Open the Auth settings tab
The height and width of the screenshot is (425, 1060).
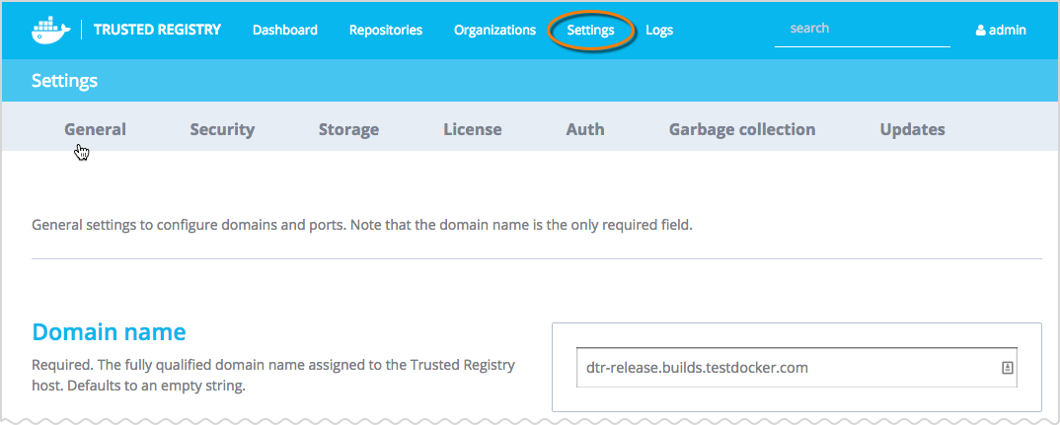tap(585, 129)
